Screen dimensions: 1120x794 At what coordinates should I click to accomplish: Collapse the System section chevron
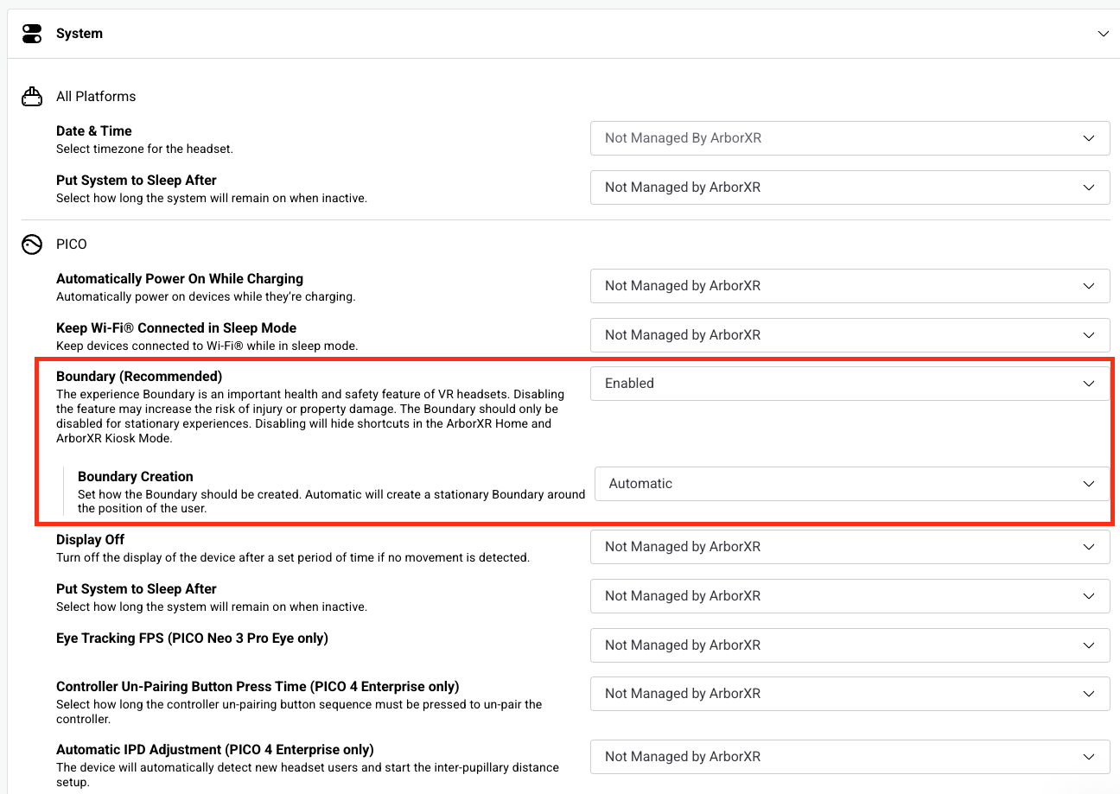tap(1103, 34)
